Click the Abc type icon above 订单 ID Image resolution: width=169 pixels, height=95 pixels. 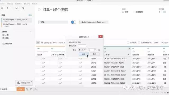(105, 49)
